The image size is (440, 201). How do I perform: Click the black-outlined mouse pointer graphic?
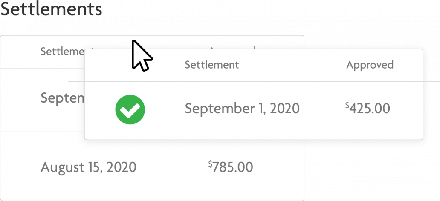(142, 55)
